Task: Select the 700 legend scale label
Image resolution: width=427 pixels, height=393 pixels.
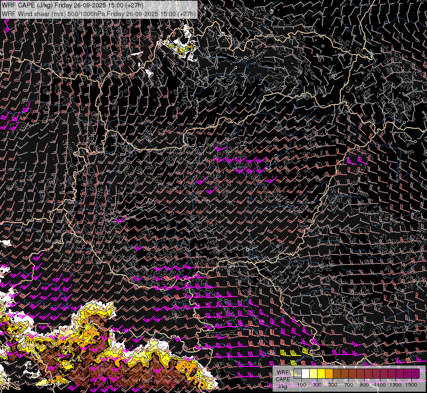Action: pyautogui.click(x=348, y=384)
